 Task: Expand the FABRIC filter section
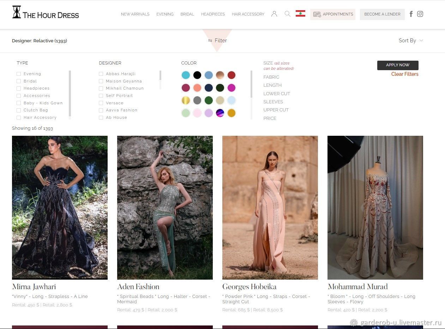(x=271, y=77)
